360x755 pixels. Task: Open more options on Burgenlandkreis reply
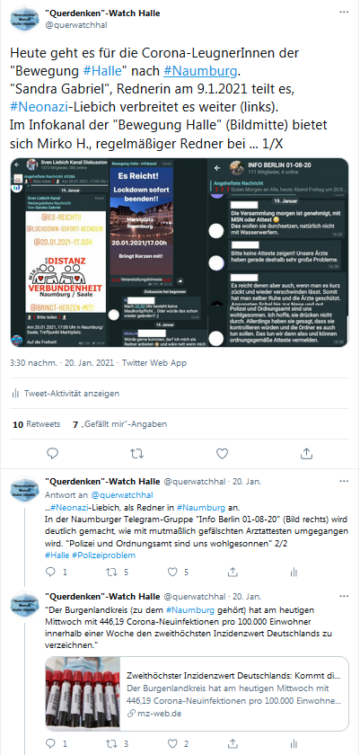tap(344, 597)
